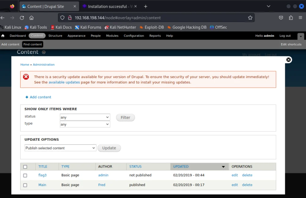This screenshot has width=306, height=198.
Task: Open the status filter dropdown
Action: (x=85, y=117)
